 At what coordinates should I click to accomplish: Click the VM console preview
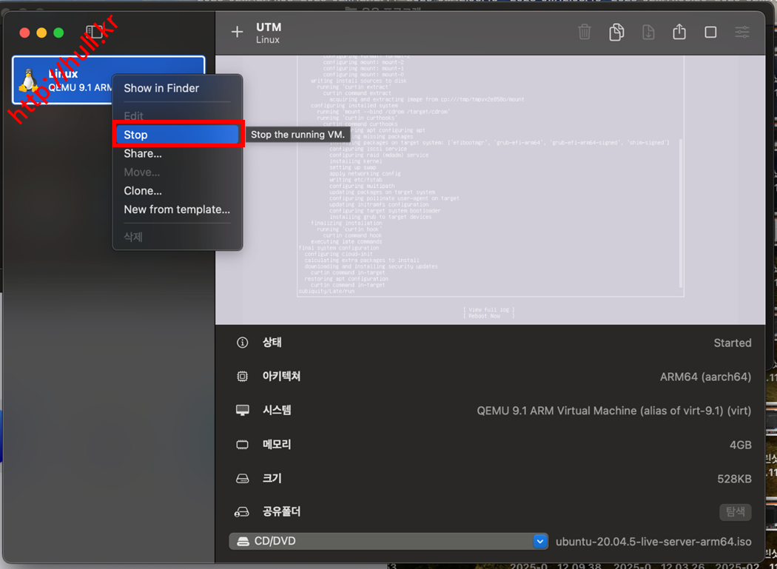pyautogui.click(x=490, y=190)
